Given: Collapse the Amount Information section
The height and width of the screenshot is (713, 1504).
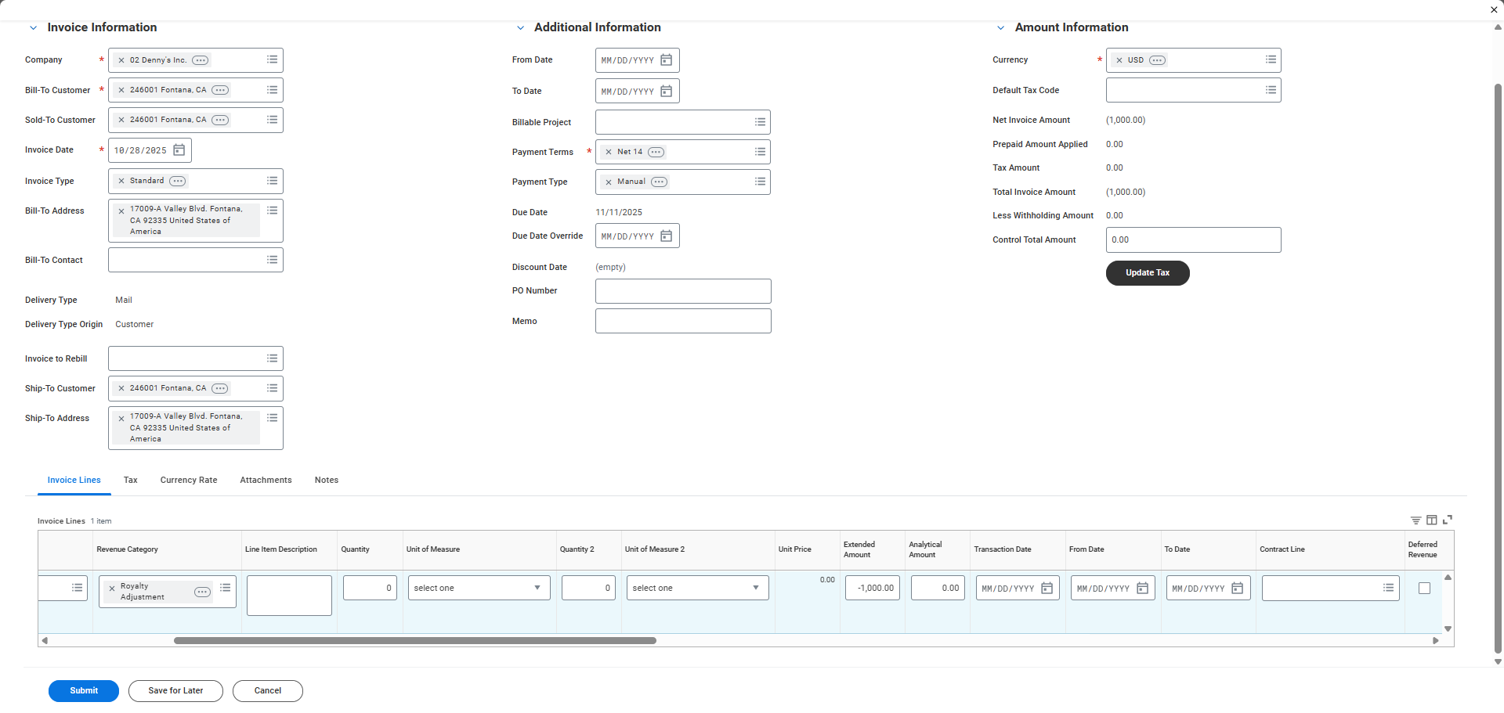Looking at the screenshot, I should pyautogui.click(x=1000, y=28).
